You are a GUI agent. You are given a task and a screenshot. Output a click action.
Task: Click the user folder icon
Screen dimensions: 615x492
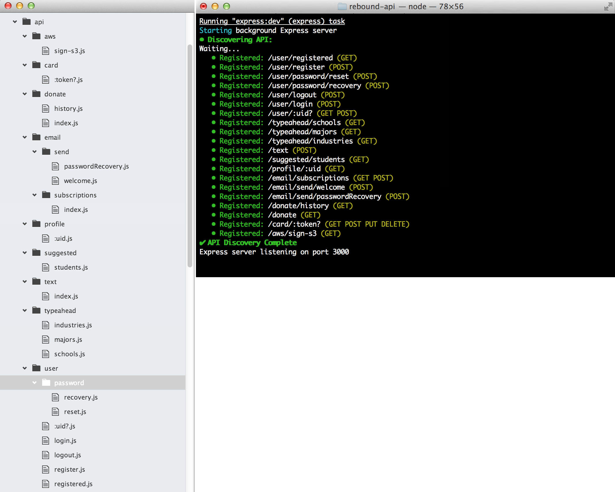click(x=36, y=368)
